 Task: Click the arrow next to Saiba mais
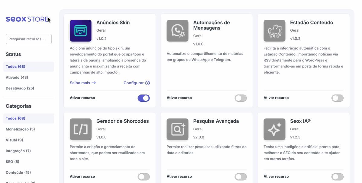(x=93, y=83)
